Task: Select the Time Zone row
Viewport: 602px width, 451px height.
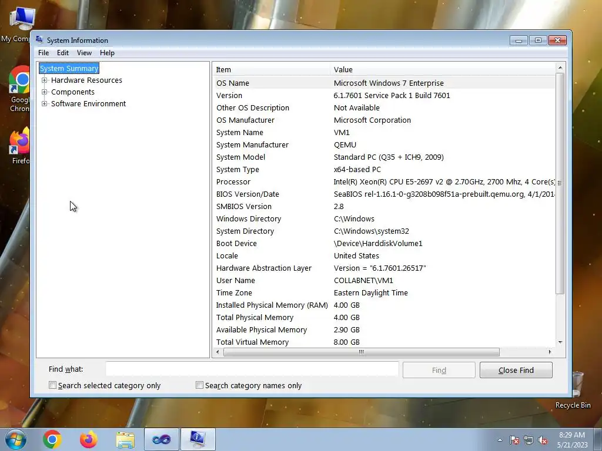Action: click(384, 292)
